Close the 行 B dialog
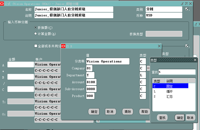The width and height of the screenshot is (200, 130). (x=159, y=46)
